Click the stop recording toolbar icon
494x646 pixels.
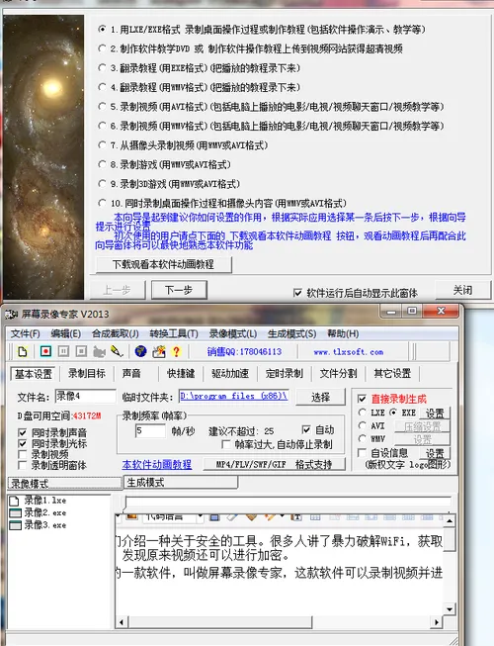click(x=81, y=351)
